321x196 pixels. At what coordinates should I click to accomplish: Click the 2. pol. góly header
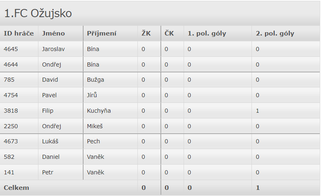(275, 33)
